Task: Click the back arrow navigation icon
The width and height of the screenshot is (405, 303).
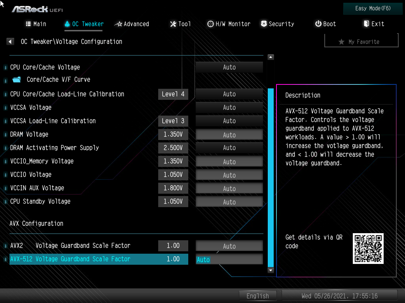Action: [x=10, y=41]
